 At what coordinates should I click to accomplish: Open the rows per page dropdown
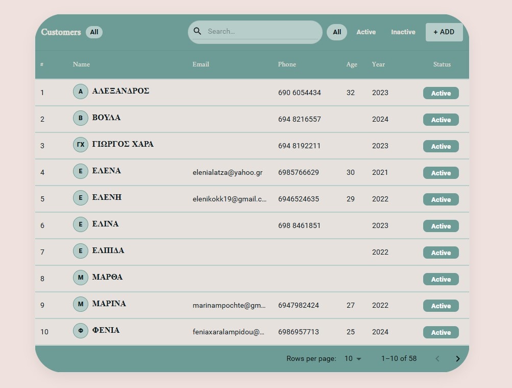[x=353, y=359]
